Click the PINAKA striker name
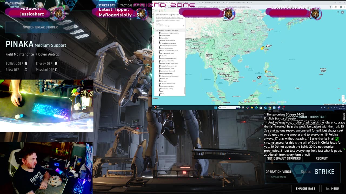The width and height of the screenshot is (346, 194). click(x=19, y=44)
